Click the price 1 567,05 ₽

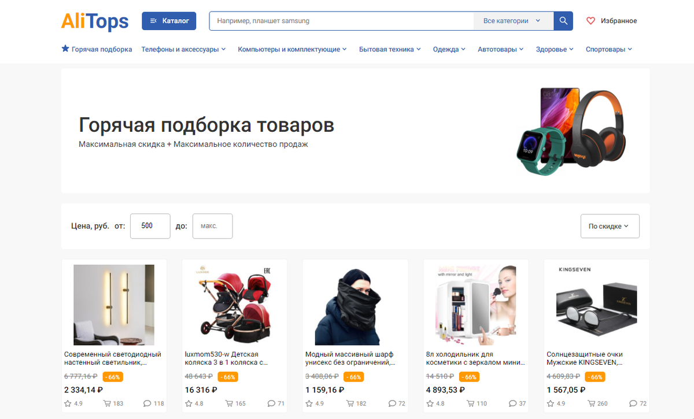coord(566,390)
